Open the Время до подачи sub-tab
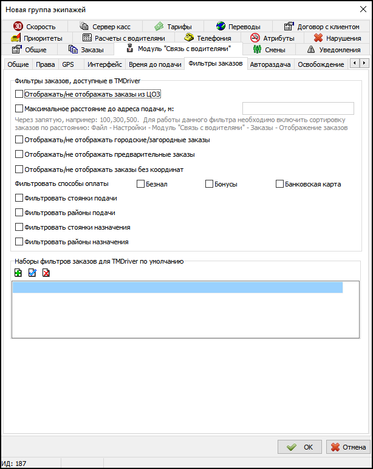The height and width of the screenshot is (469, 373). 155,64
